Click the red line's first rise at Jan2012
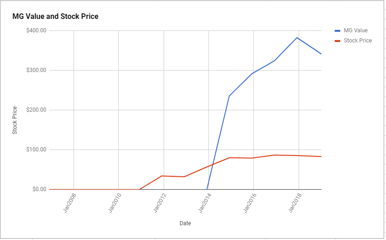Image resolution: width=386 pixels, height=240 pixels. pyautogui.click(x=162, y=176)
